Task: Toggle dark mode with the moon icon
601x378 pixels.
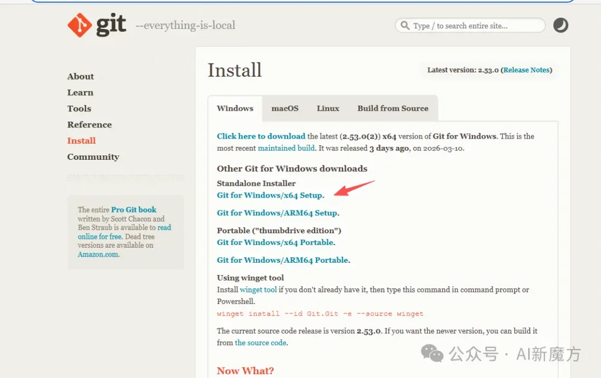Action: pyautogui.click(x=560, y=25)
